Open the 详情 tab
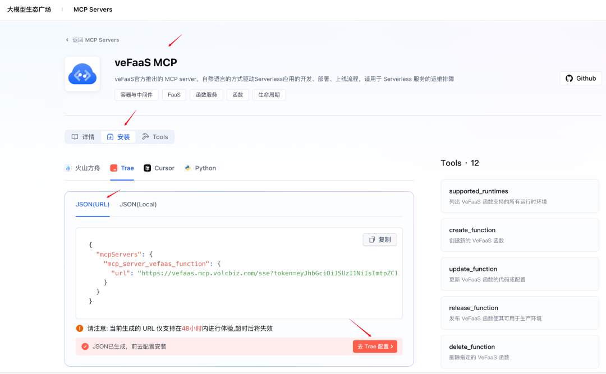This screenshot has height=374, width=606. tap(83, 137)
